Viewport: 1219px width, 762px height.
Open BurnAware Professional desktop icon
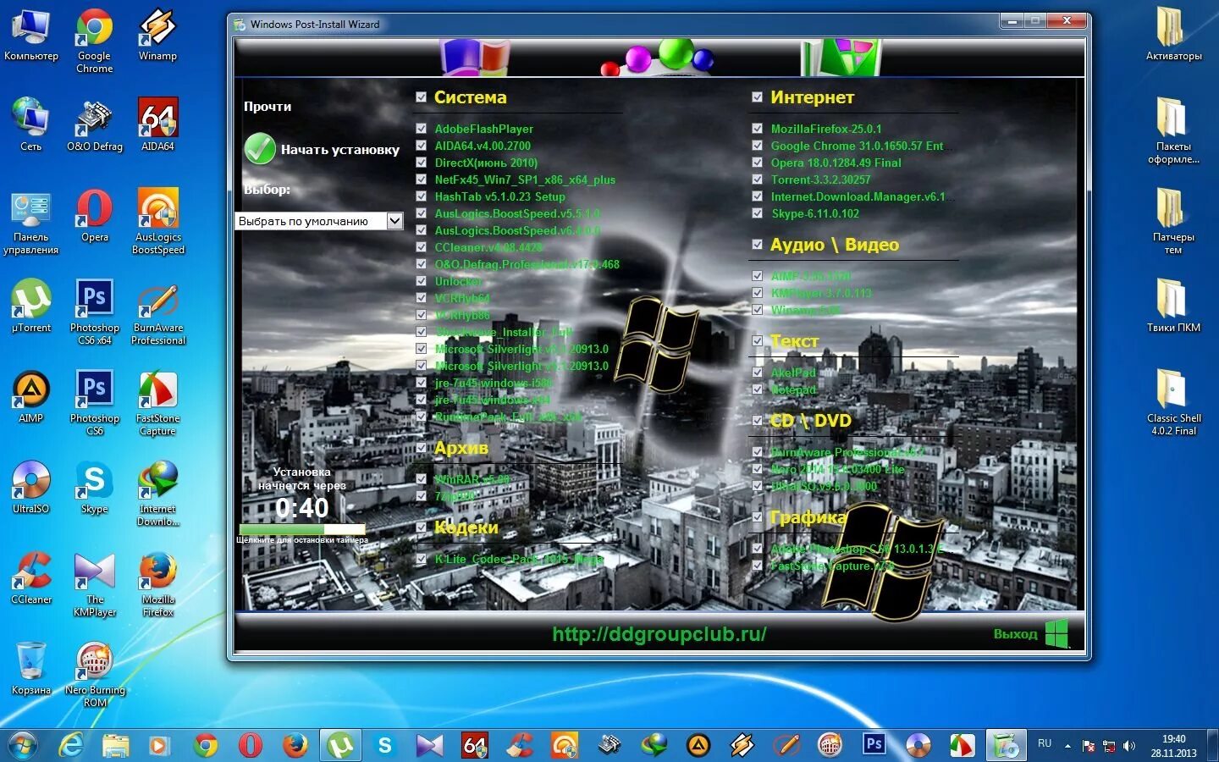[158, 312]
